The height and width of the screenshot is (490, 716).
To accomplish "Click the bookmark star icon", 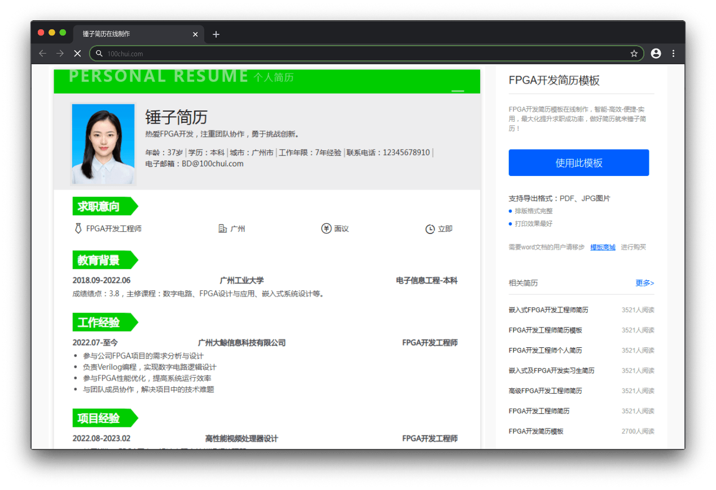I will point(634,54).
